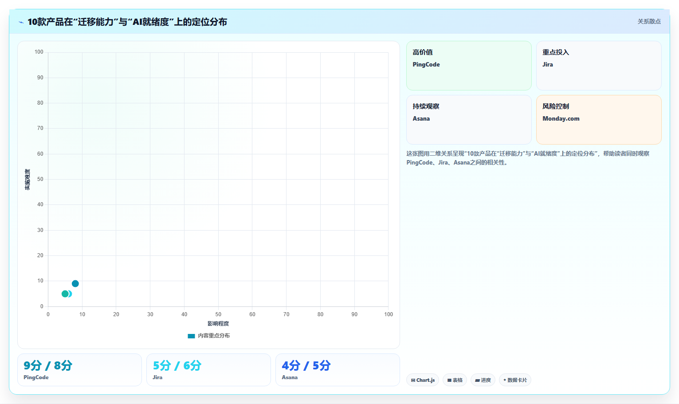The image size is (679, 404).
Task: Click the 进度 tag chip
Action: click(483, 380)
